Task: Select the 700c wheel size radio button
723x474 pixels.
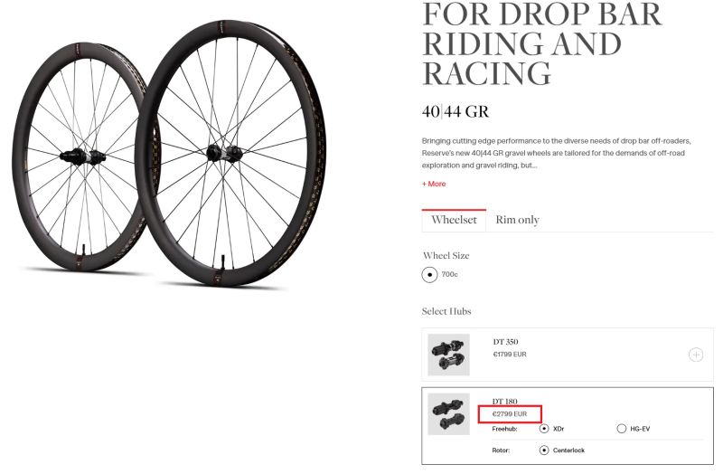Action: [430, 275]
